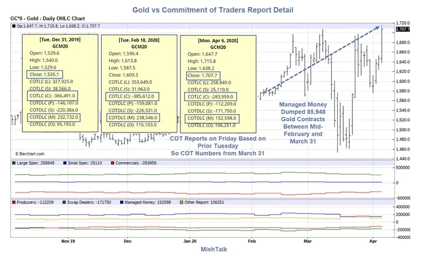Click the 400000 axis label in bottom panel
Viewport: 426px width, 258px height.
point(403,207)
